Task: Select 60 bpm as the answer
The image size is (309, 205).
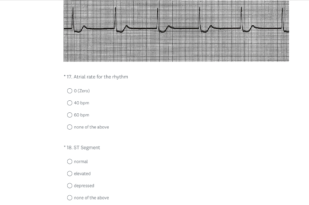Action: pyautogui.click(x=69, y=115)
